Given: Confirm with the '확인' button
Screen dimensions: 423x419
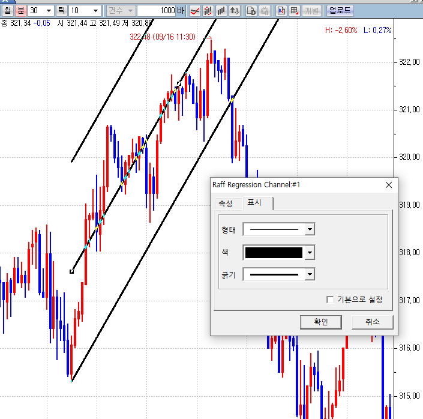Looking at the screenshot, I should [x=320, y=322].
